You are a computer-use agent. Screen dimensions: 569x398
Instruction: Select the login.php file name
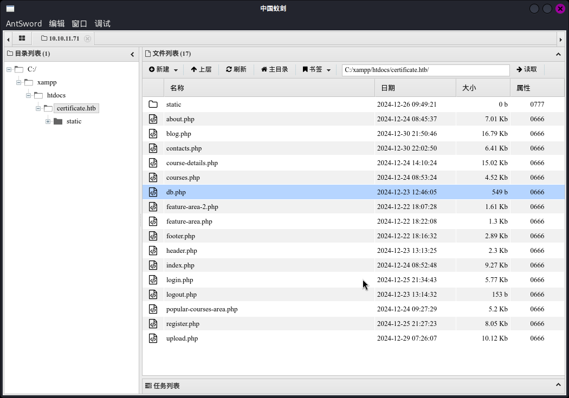pyautogui.click(x=179, y=280)
